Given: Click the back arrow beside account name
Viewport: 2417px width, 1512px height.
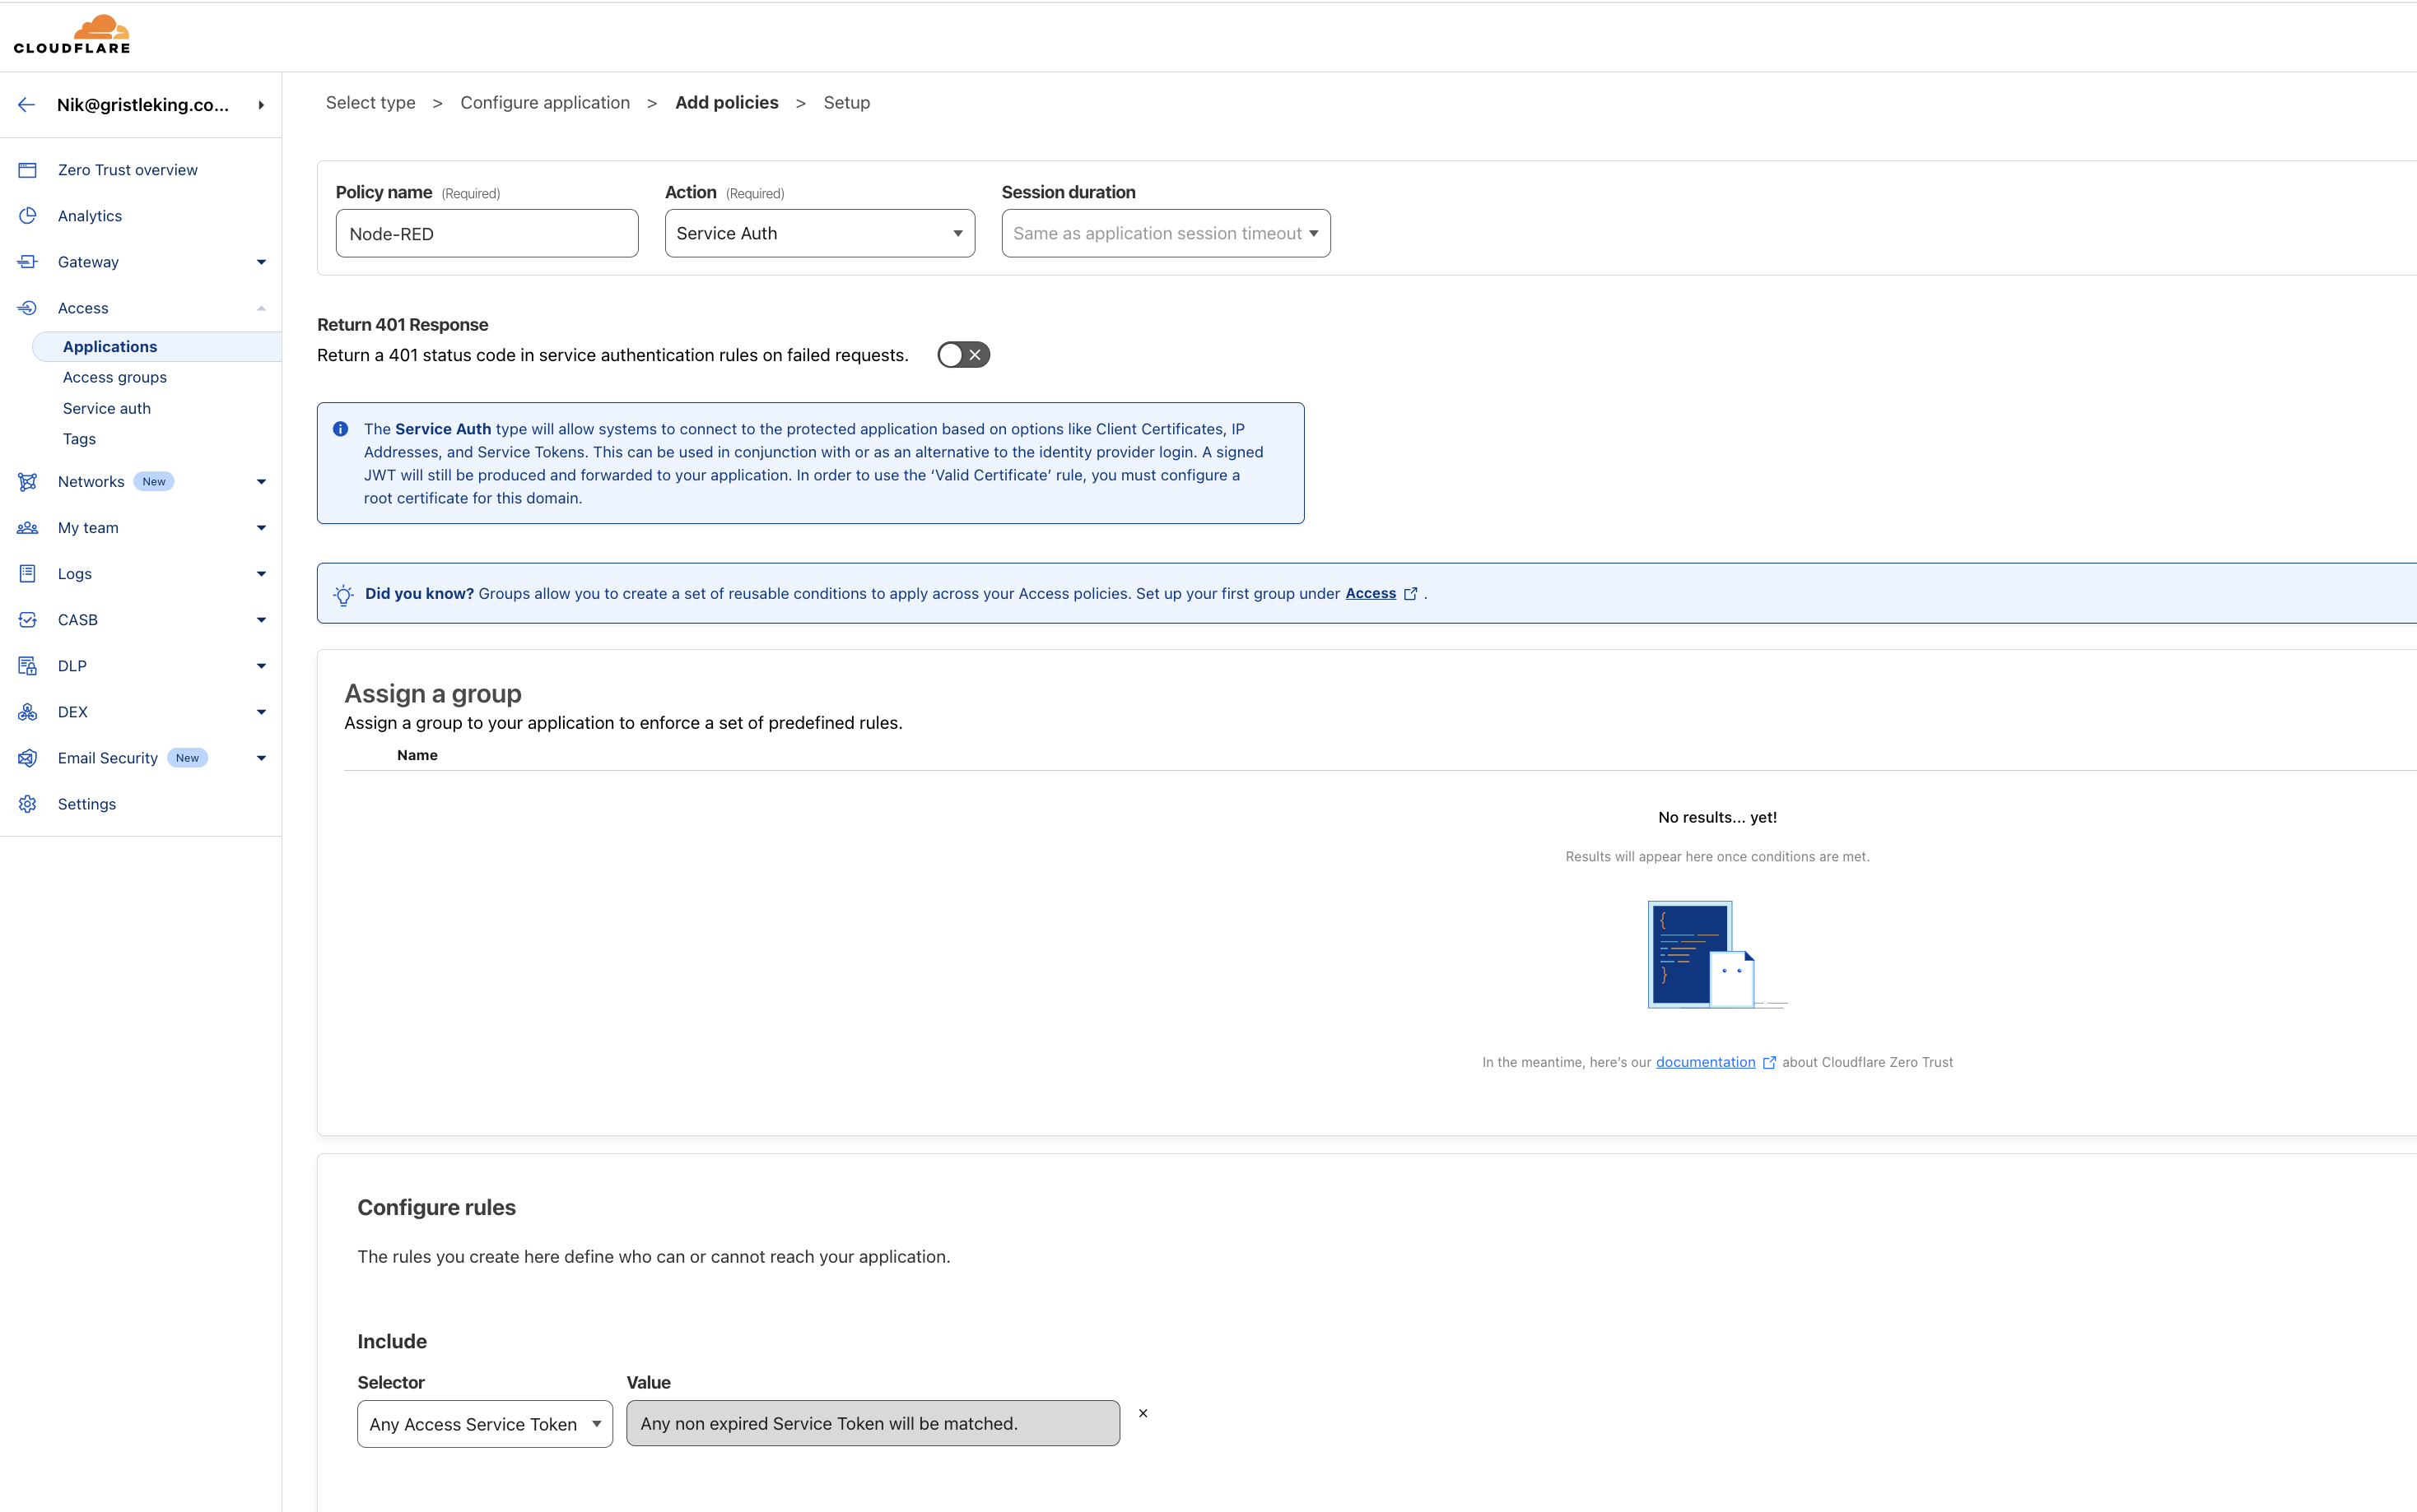Looking at the screenshot, I should (x=27, y=105).
